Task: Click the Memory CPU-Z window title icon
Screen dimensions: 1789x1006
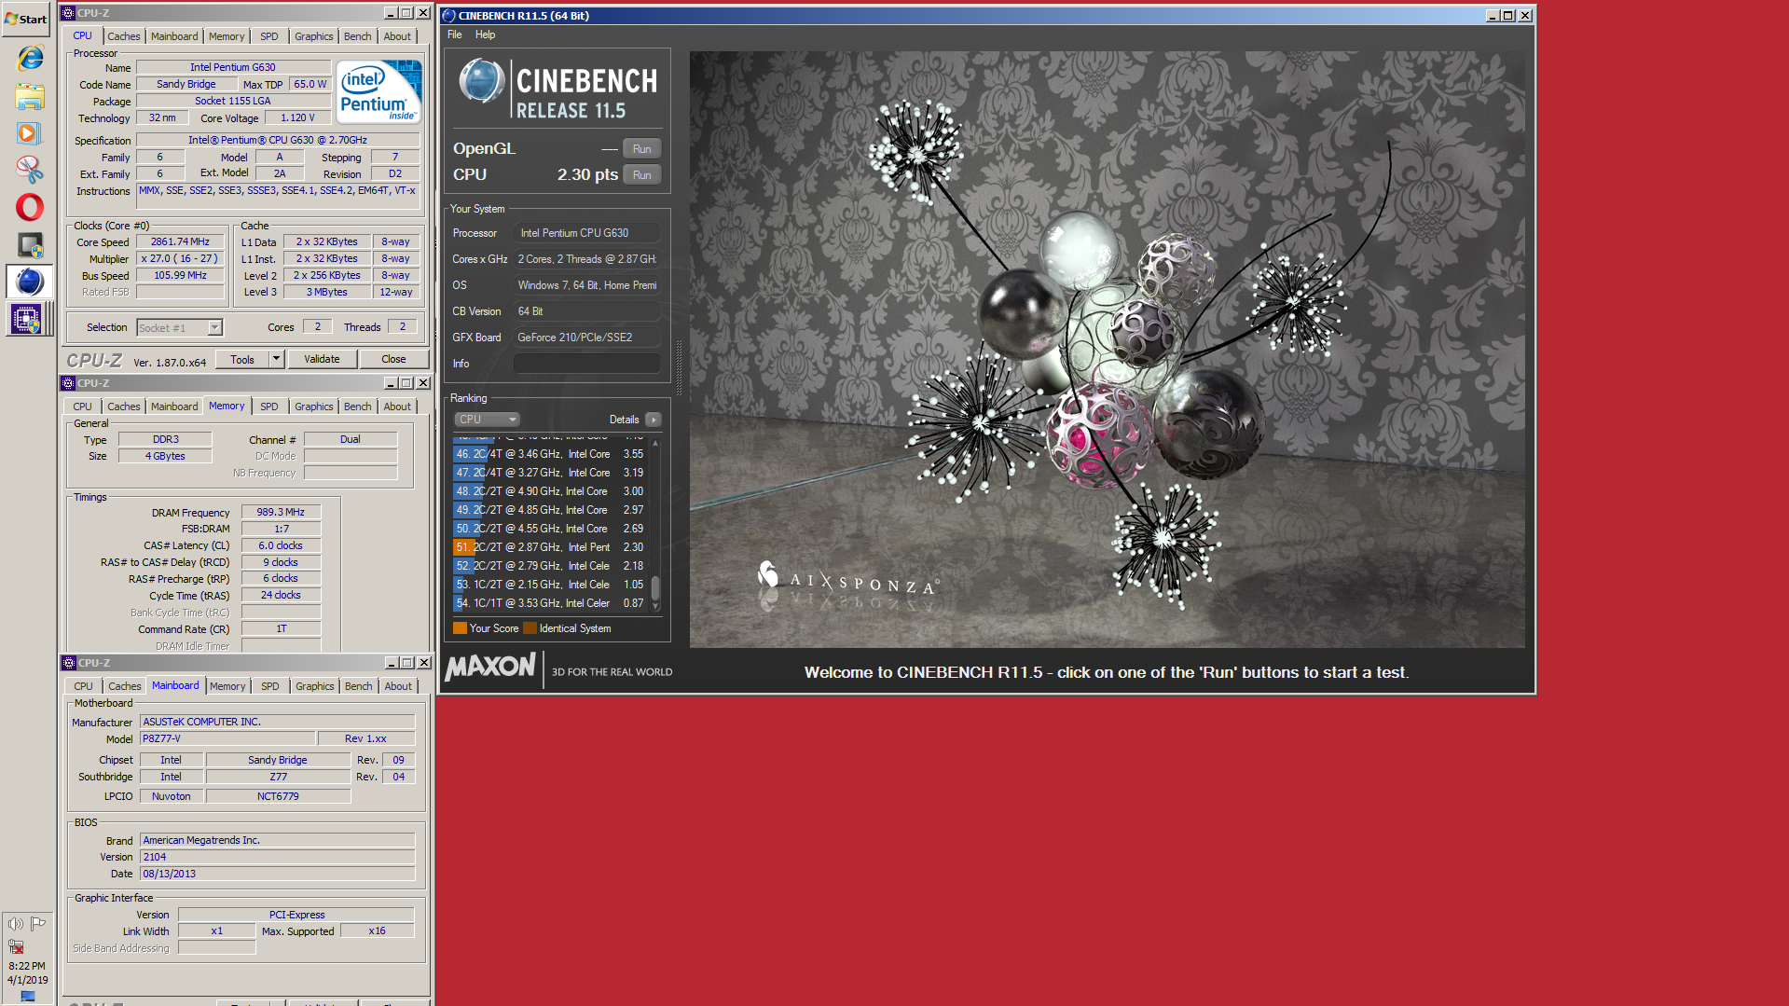Action: coord(68,383)
